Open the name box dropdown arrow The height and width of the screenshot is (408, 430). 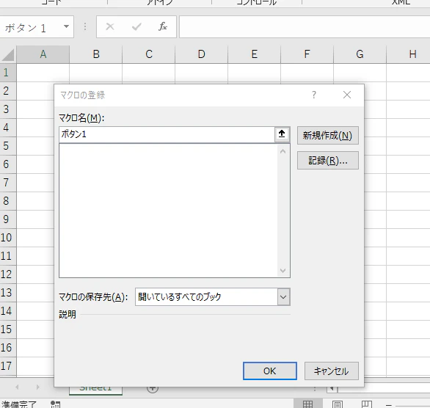[x=66, y=26]
